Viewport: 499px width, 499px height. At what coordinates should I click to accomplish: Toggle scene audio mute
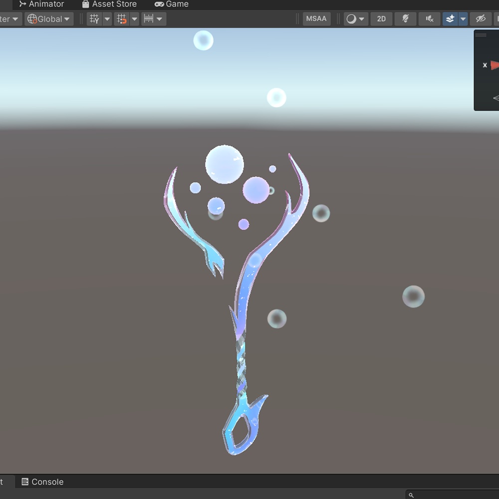pyautogui.click(x=430, y=19)
